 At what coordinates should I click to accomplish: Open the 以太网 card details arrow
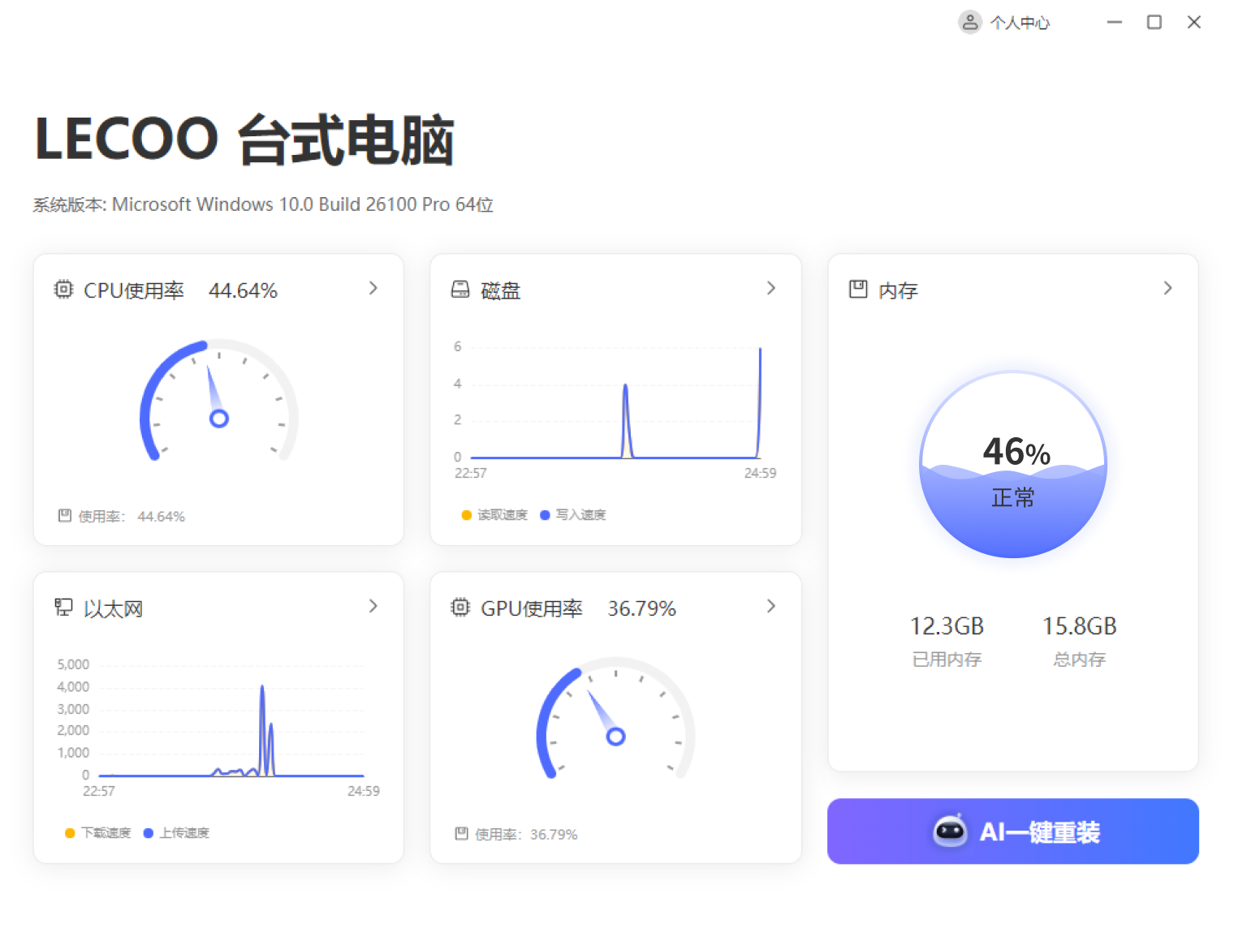coord(373,606)
